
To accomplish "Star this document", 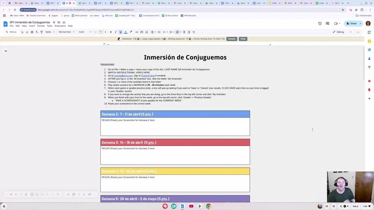I will 54,22.
